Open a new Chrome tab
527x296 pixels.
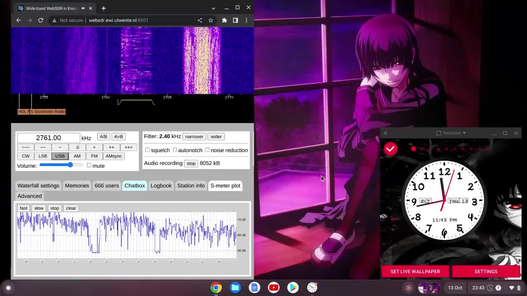pyautogui.click(x=103, y=8)
